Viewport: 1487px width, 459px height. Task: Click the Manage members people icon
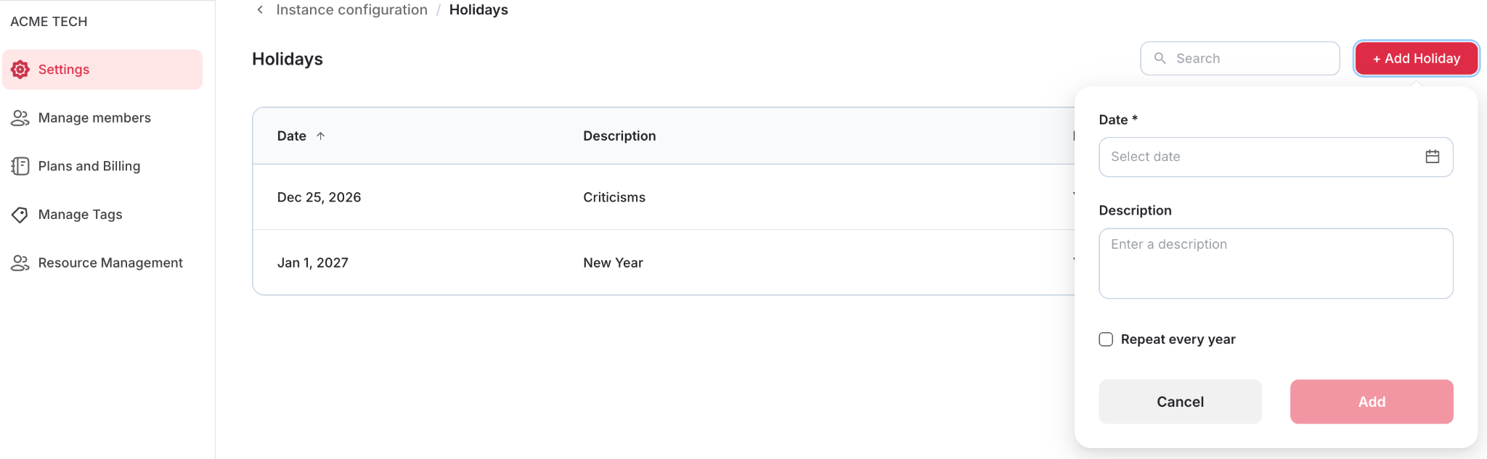click(20, 118)
